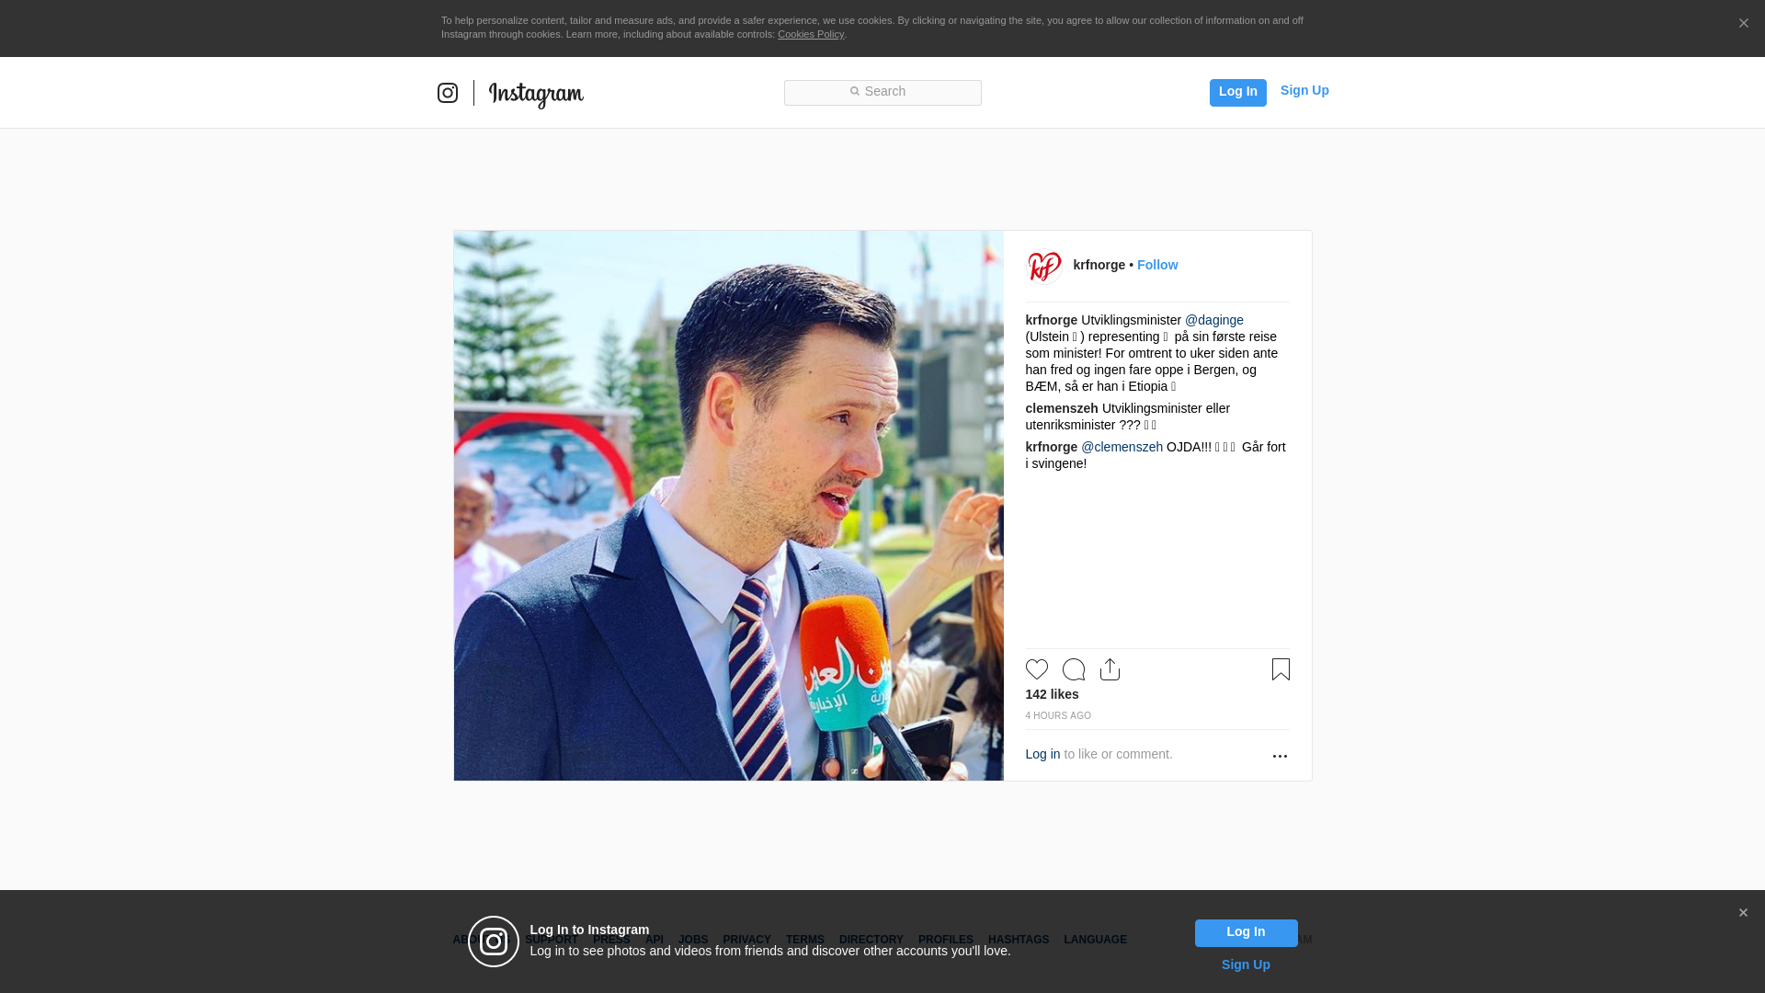Image resolution: width=1765 pixels, height=993 pixels.
Task: Click Sign Up in bottom banner
Action: pyautogui.click(x=1246, y=964)
